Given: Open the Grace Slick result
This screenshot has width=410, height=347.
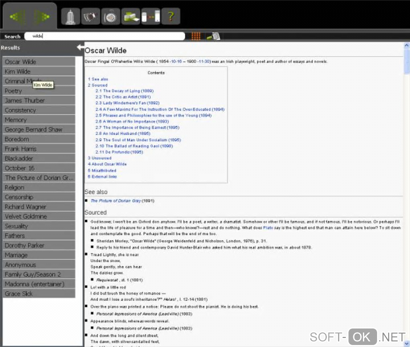Looking at the screenshot, I should pyautogui.click(x=39, y=294).
